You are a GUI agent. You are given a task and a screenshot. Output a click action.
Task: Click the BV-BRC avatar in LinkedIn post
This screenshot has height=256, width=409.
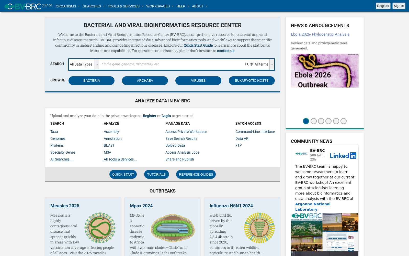point(302,154)
